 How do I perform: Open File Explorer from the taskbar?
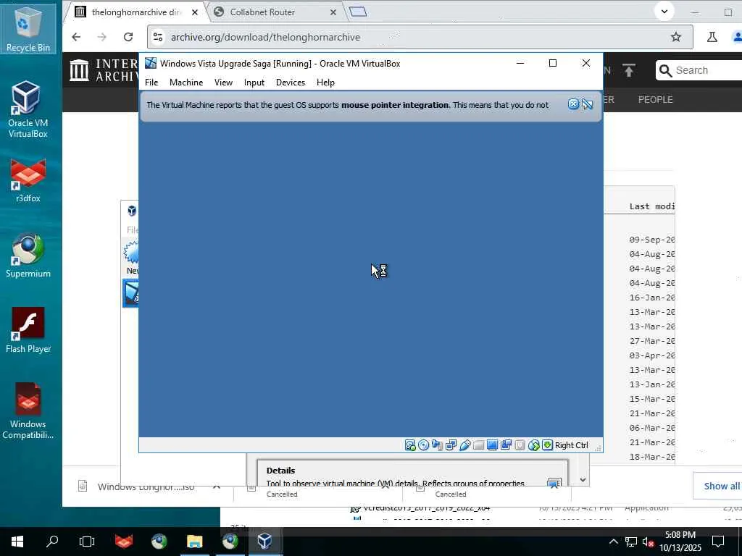pyautogui.click(x=194, y=541)
